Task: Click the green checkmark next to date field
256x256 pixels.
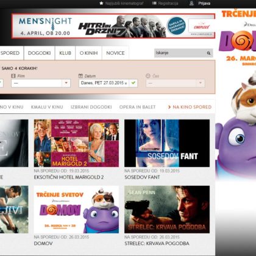Action: point(133,83)
